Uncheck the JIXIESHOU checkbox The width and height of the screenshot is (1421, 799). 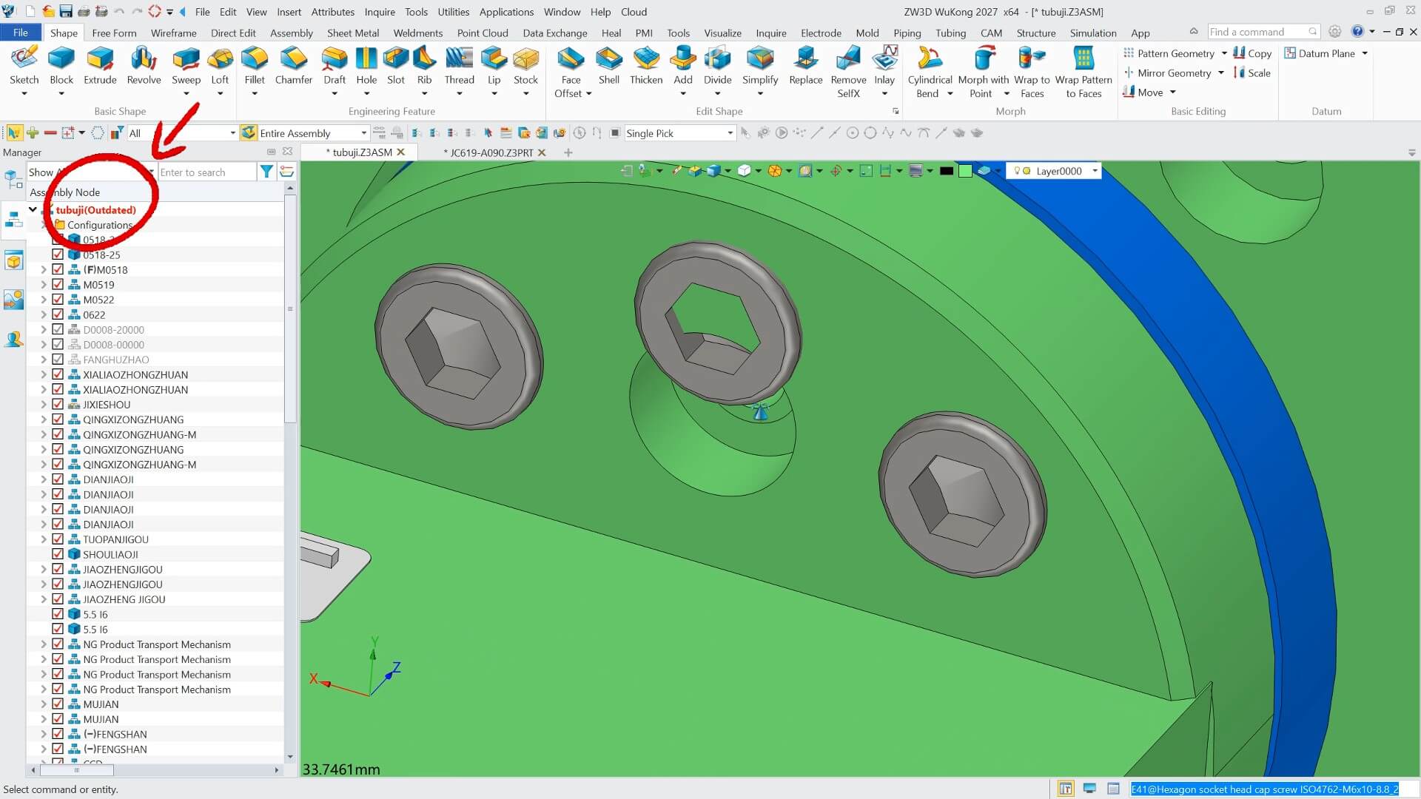[58, 404]
